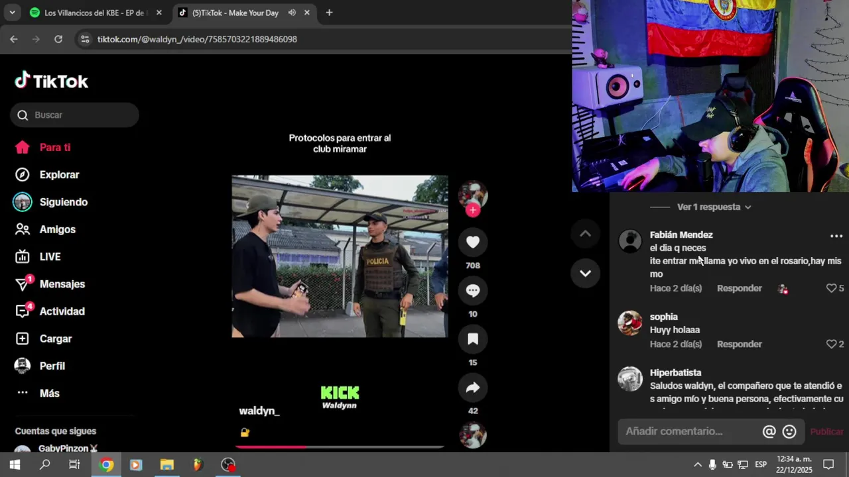Mute TikTok tab audio icon
The image size is (849, 477).
coord(292,13)
